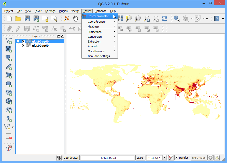Screen dimensions: 227x163
Task: Click Add Delimited Text Layer comma icon
Action: click(x=9, y=119)
